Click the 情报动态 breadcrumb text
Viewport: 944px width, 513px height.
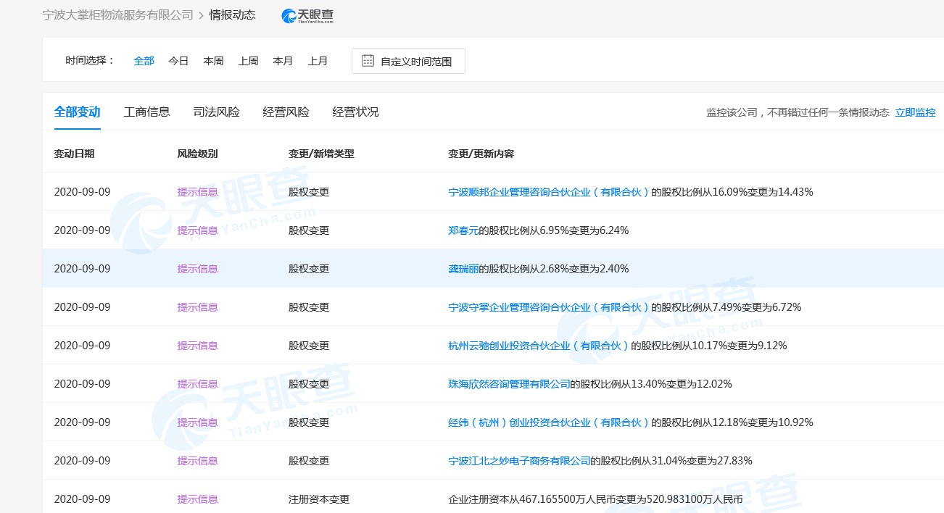coord(233,14)
